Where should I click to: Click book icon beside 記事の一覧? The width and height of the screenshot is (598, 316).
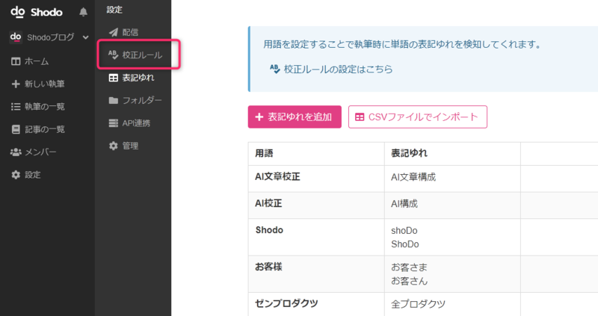click(x=16, y=129)
